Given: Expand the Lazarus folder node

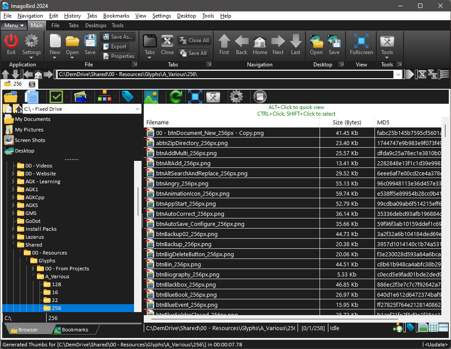Looking at the screenshot, I should 13,237.
